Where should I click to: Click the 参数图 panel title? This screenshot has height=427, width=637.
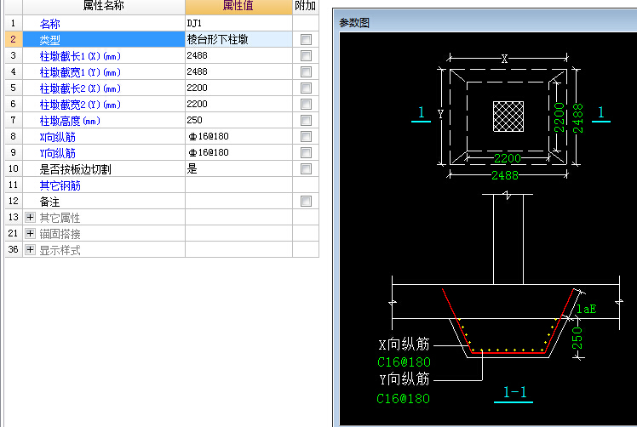pyautogui.click(x=354, y=23)
